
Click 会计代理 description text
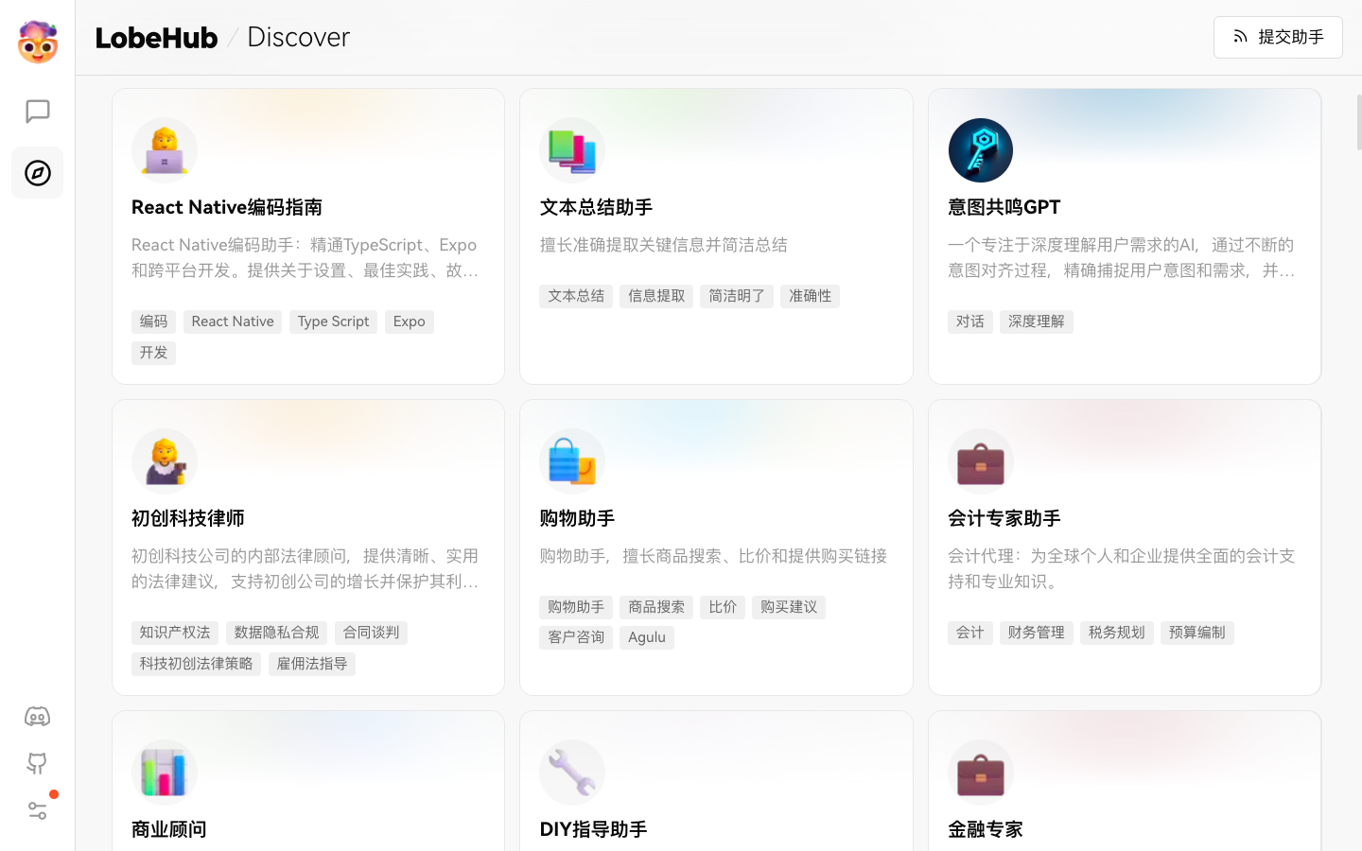(1122, 568)
